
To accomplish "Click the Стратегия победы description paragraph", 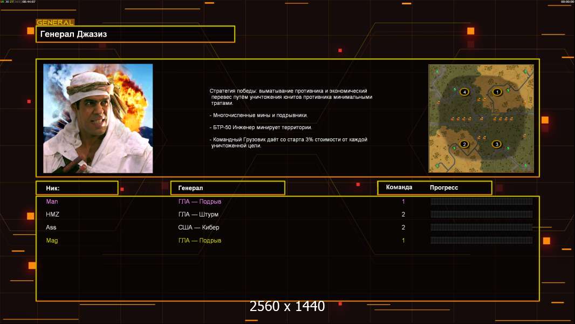I will (291, 97).
